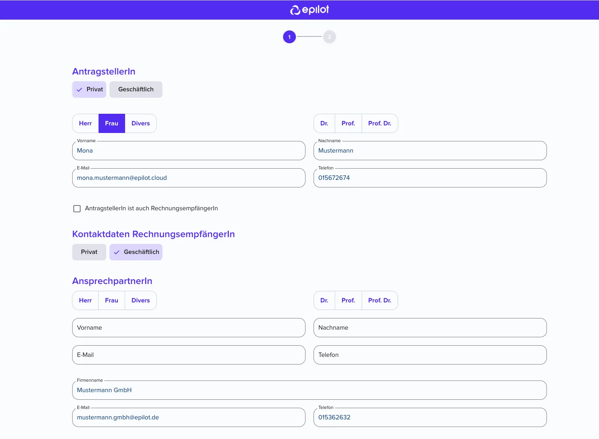Click the AnsprechpartnerIn section heading

tap(112, 281)
